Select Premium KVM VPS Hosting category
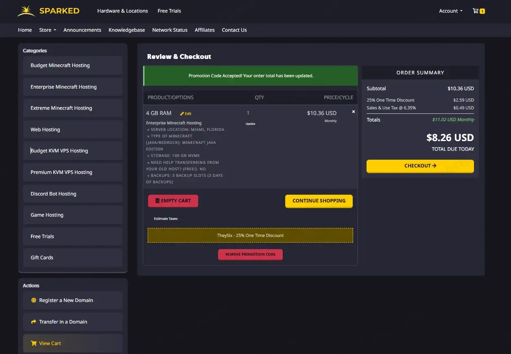Image resolution: width=511 pixels, height=354 pixels. click(73, 172)
